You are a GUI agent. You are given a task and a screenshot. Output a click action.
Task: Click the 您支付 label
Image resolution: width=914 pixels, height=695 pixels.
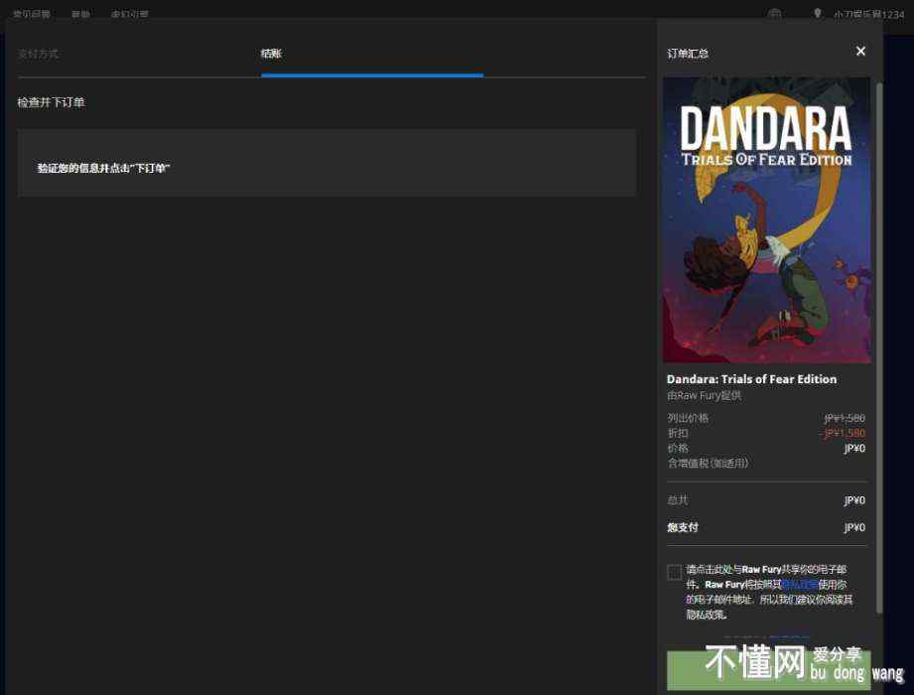pos(683,527)
